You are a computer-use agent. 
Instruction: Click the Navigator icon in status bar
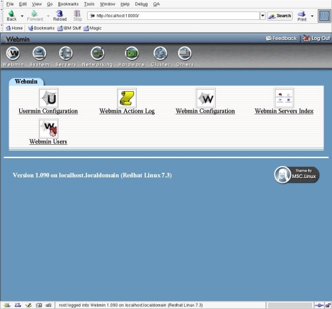(7, 305)
